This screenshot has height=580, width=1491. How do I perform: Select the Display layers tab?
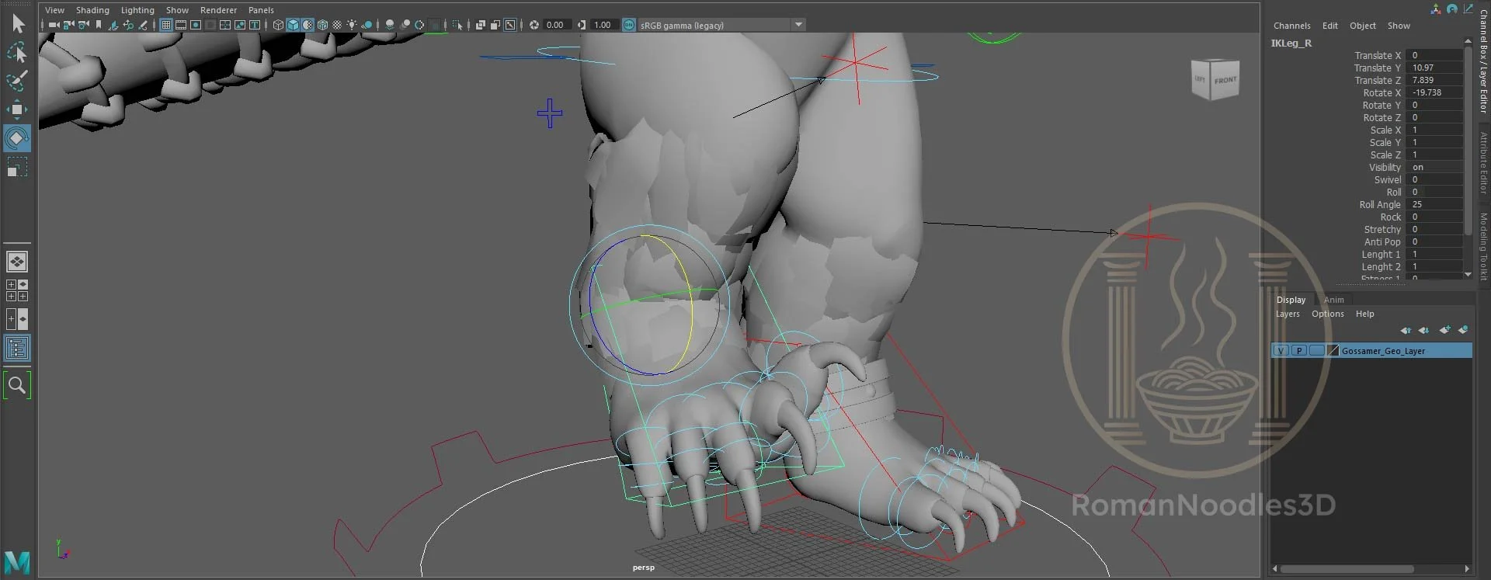pyautogui.click(x=1291, y=300)
